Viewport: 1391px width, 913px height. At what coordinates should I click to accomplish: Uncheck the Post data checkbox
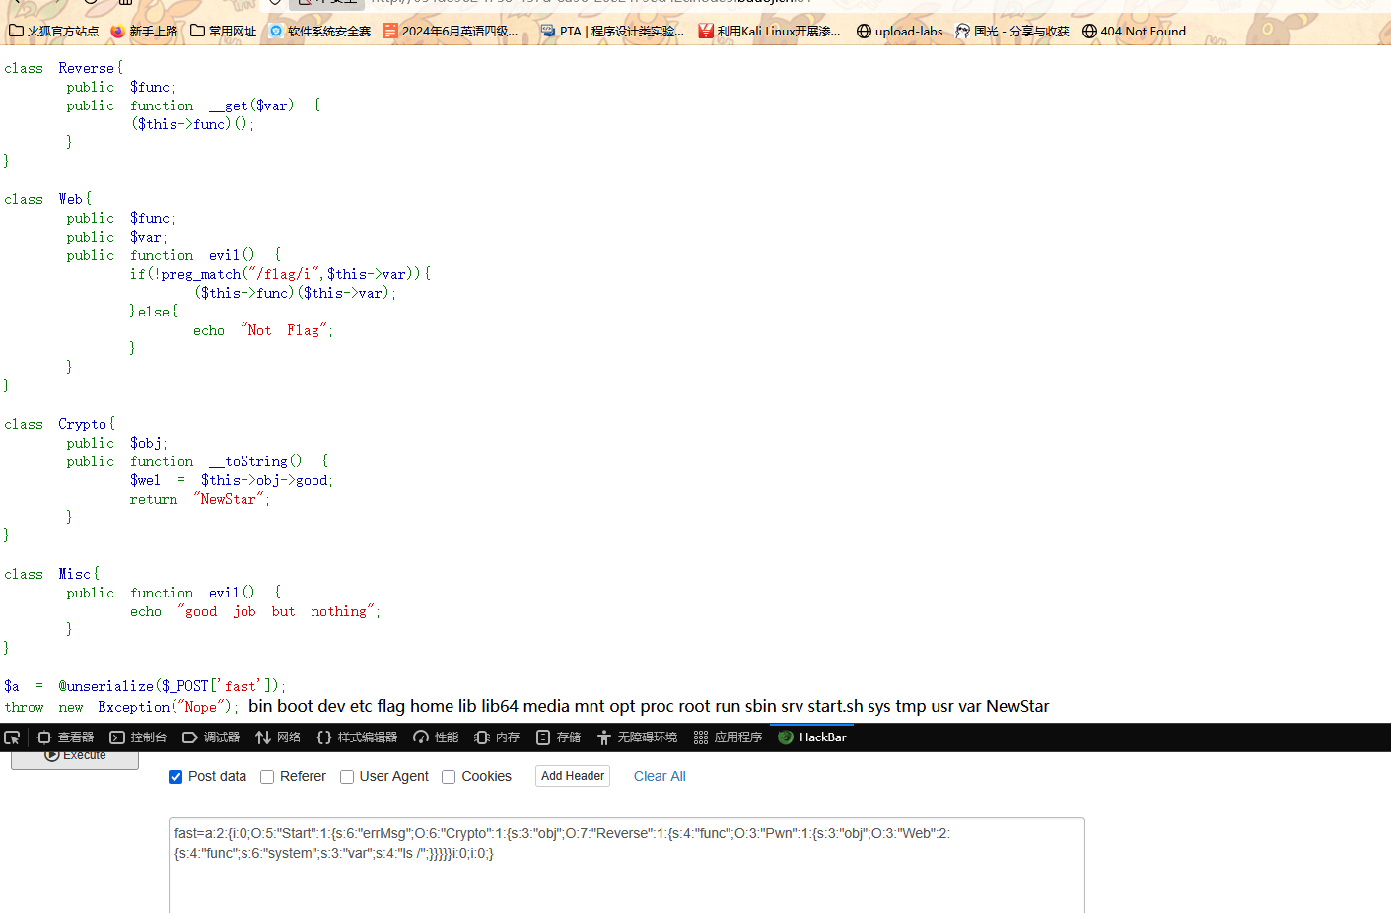[175, 777]
